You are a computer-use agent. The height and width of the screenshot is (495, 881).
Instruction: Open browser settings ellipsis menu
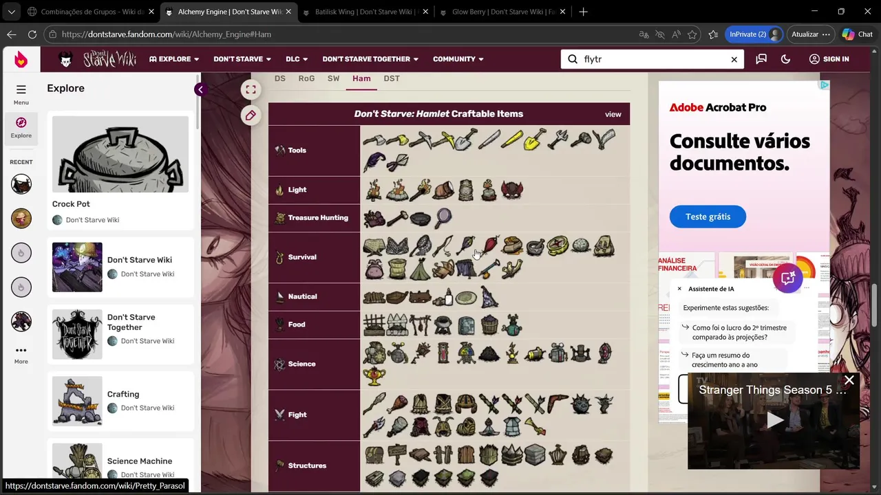pyautogui.click(x=827, y=34)
